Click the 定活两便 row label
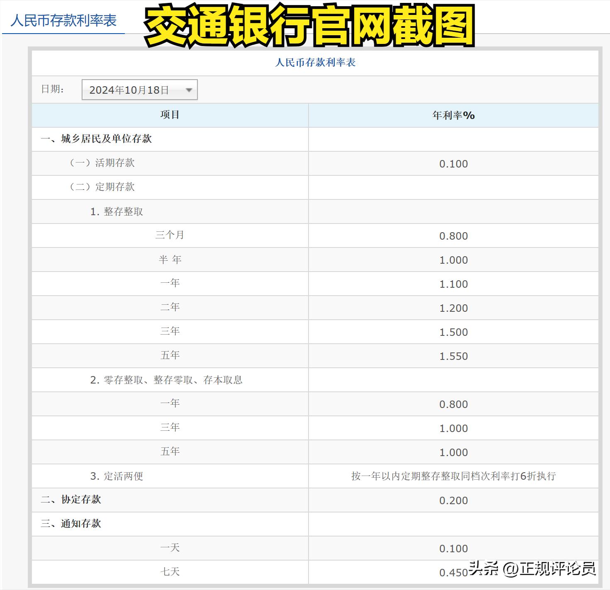The image size is (610, 590). tap(117, 476)
